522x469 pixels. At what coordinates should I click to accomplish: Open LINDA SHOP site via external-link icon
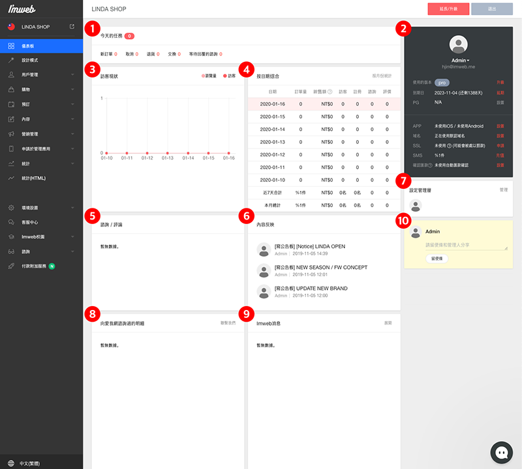pyautogui.click(x=72, y=27)
